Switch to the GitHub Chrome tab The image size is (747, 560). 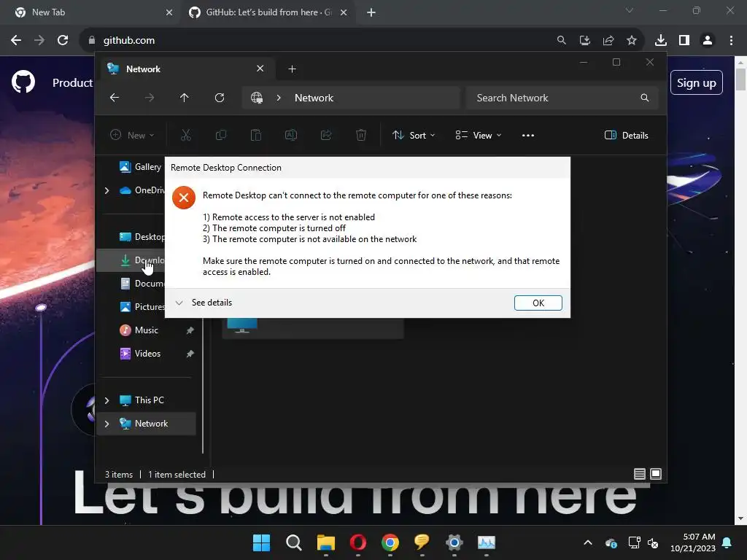point(269,12)
